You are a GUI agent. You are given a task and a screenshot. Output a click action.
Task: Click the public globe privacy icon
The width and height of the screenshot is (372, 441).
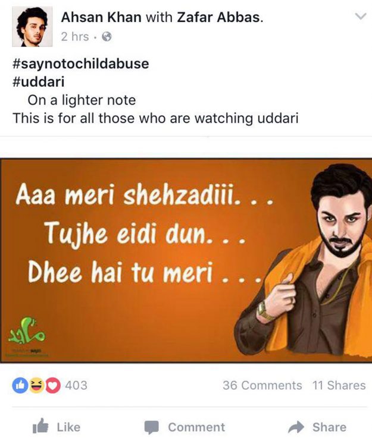click(x=107, y=37)
